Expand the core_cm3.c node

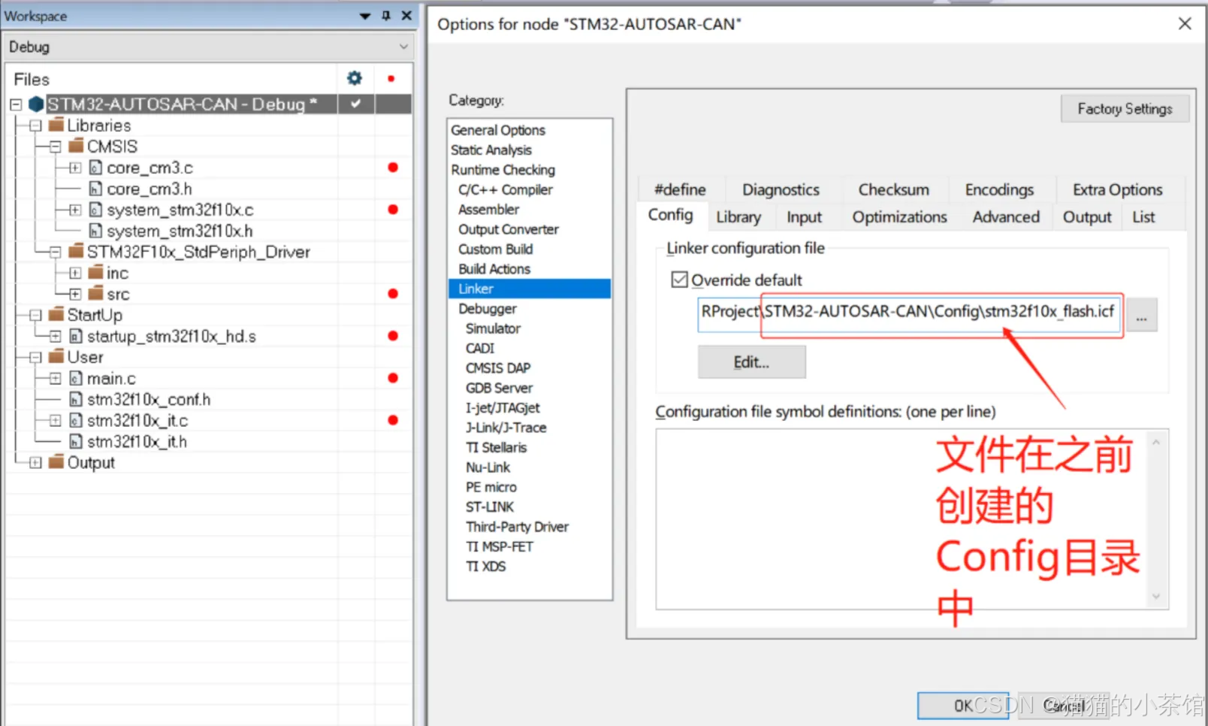pyautogui.click(x=75, y=168)
